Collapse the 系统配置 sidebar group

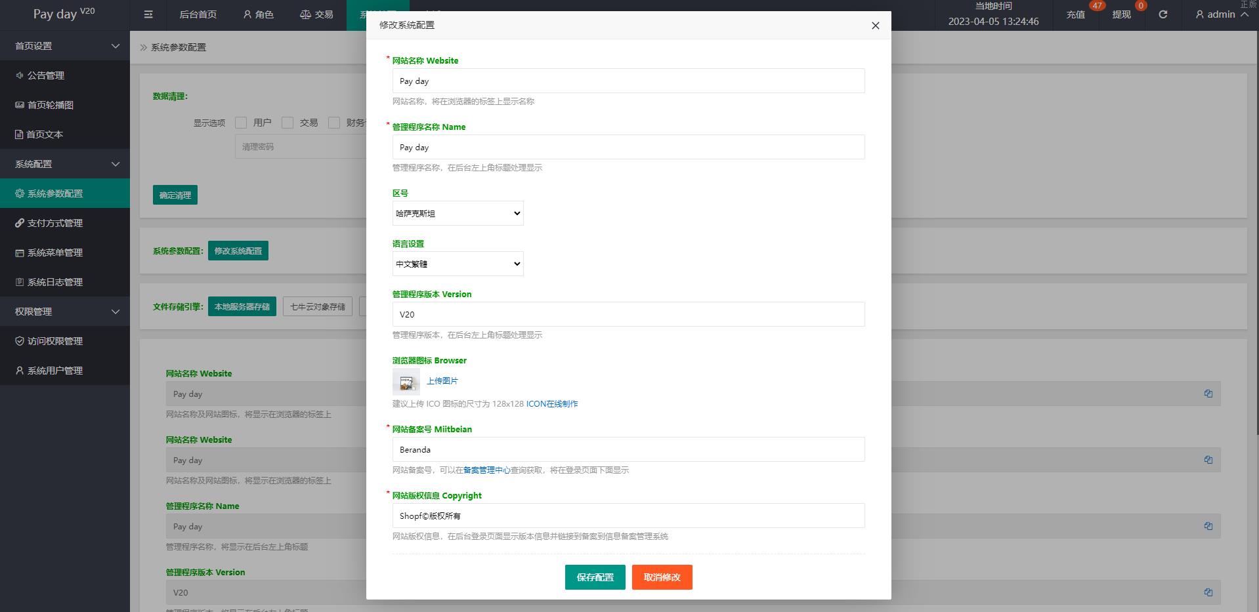click(x=65, y=164)
